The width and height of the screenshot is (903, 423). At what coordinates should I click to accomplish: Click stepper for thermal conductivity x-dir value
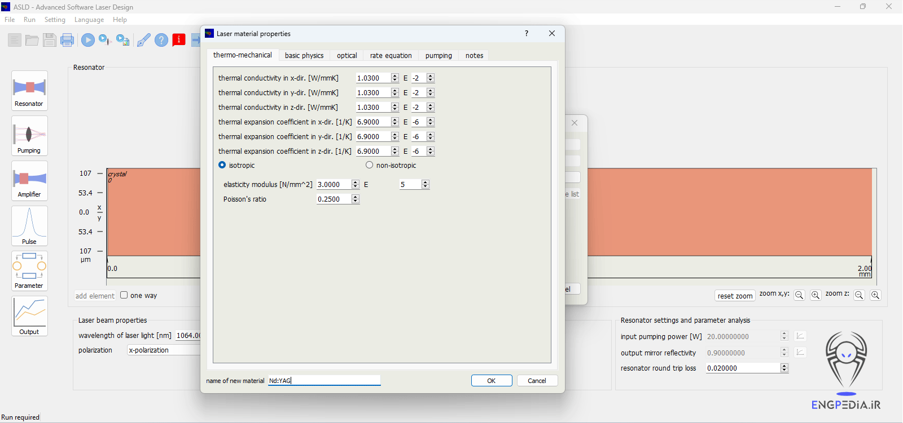click(x=394, y=78)
